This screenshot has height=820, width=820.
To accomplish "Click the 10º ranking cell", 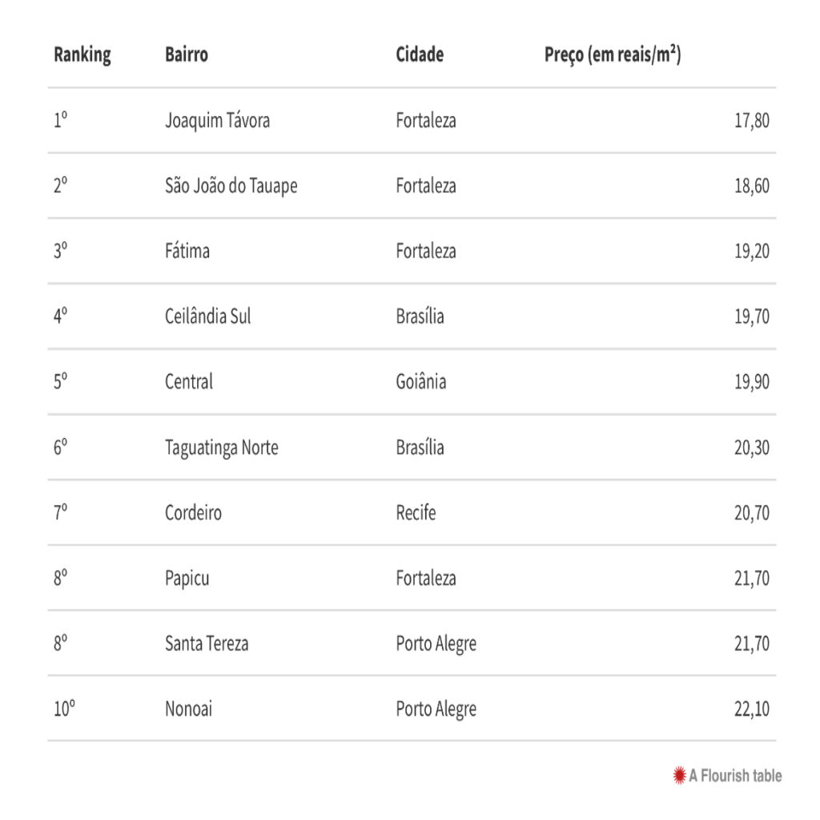I will [x=64, y=709].
